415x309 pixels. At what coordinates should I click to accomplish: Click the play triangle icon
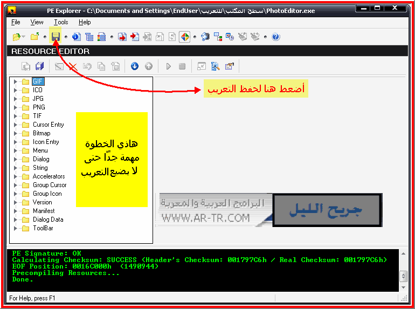click(x=168, y=66)
